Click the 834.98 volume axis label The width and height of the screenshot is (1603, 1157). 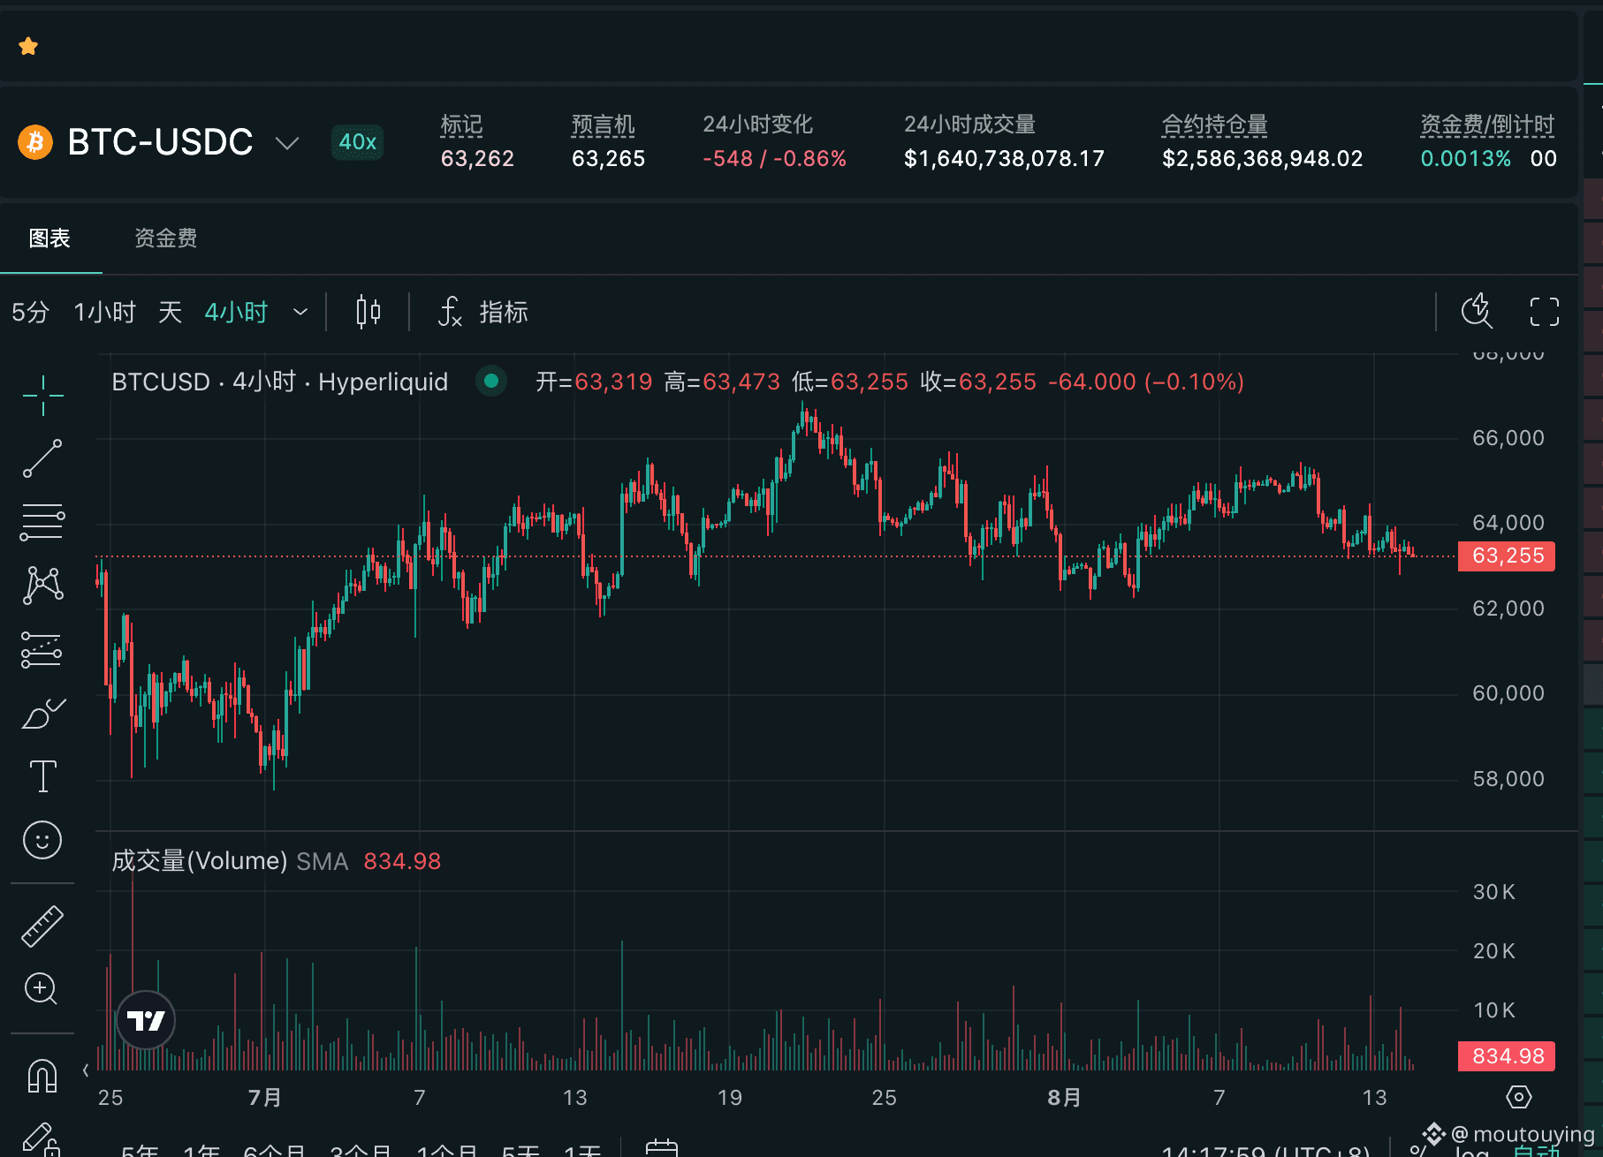[x=1507, y=1056]
